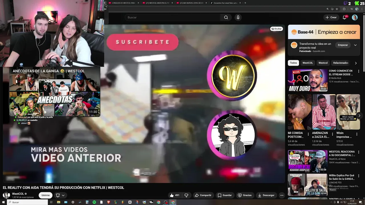Screen dimensions: 365x205
Task: Open the YouTube account avatar menu
Action: point(355,17)
